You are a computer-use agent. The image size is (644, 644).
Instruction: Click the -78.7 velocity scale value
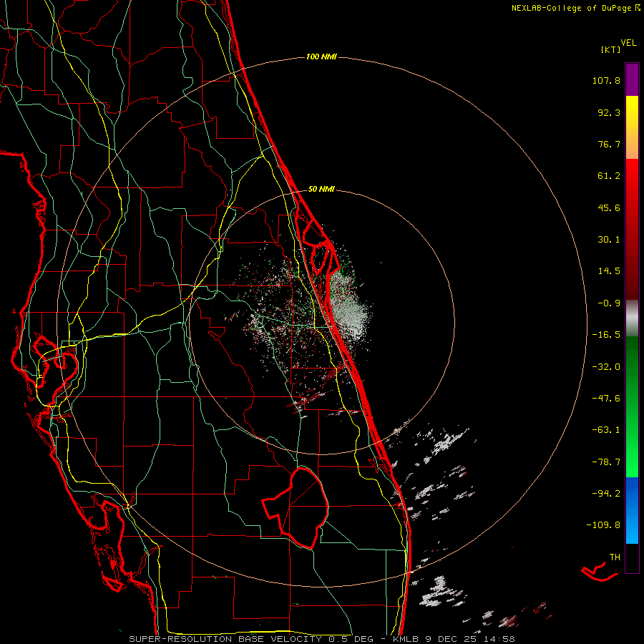[606, 462]
